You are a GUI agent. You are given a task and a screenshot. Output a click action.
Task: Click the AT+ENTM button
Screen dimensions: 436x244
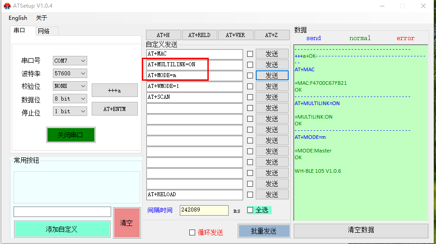pyautogui.click(x=114, y=109)
